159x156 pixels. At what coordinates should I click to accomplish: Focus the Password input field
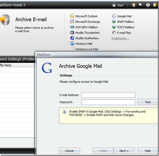click(108, 102)
